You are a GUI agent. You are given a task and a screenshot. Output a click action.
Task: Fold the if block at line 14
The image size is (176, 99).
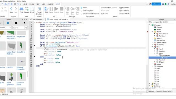point(34,46)
